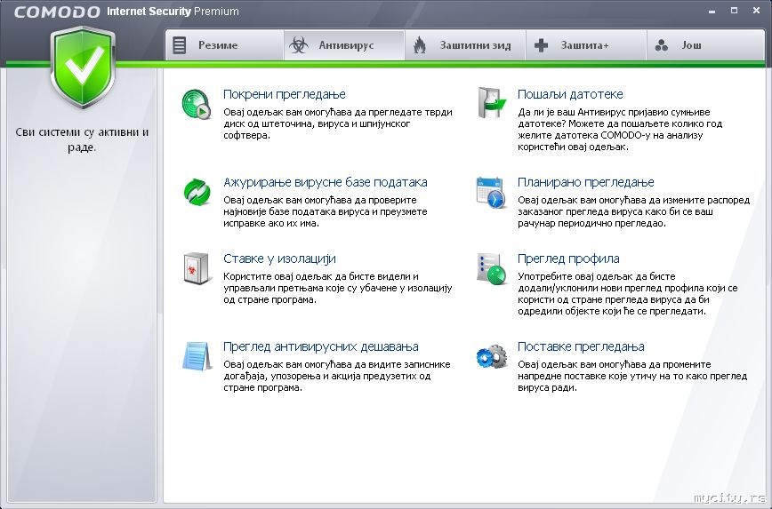Click the blue notepad antivirus events icon
The height and width of the screenshot is (509, 772).
pos(197,356)
